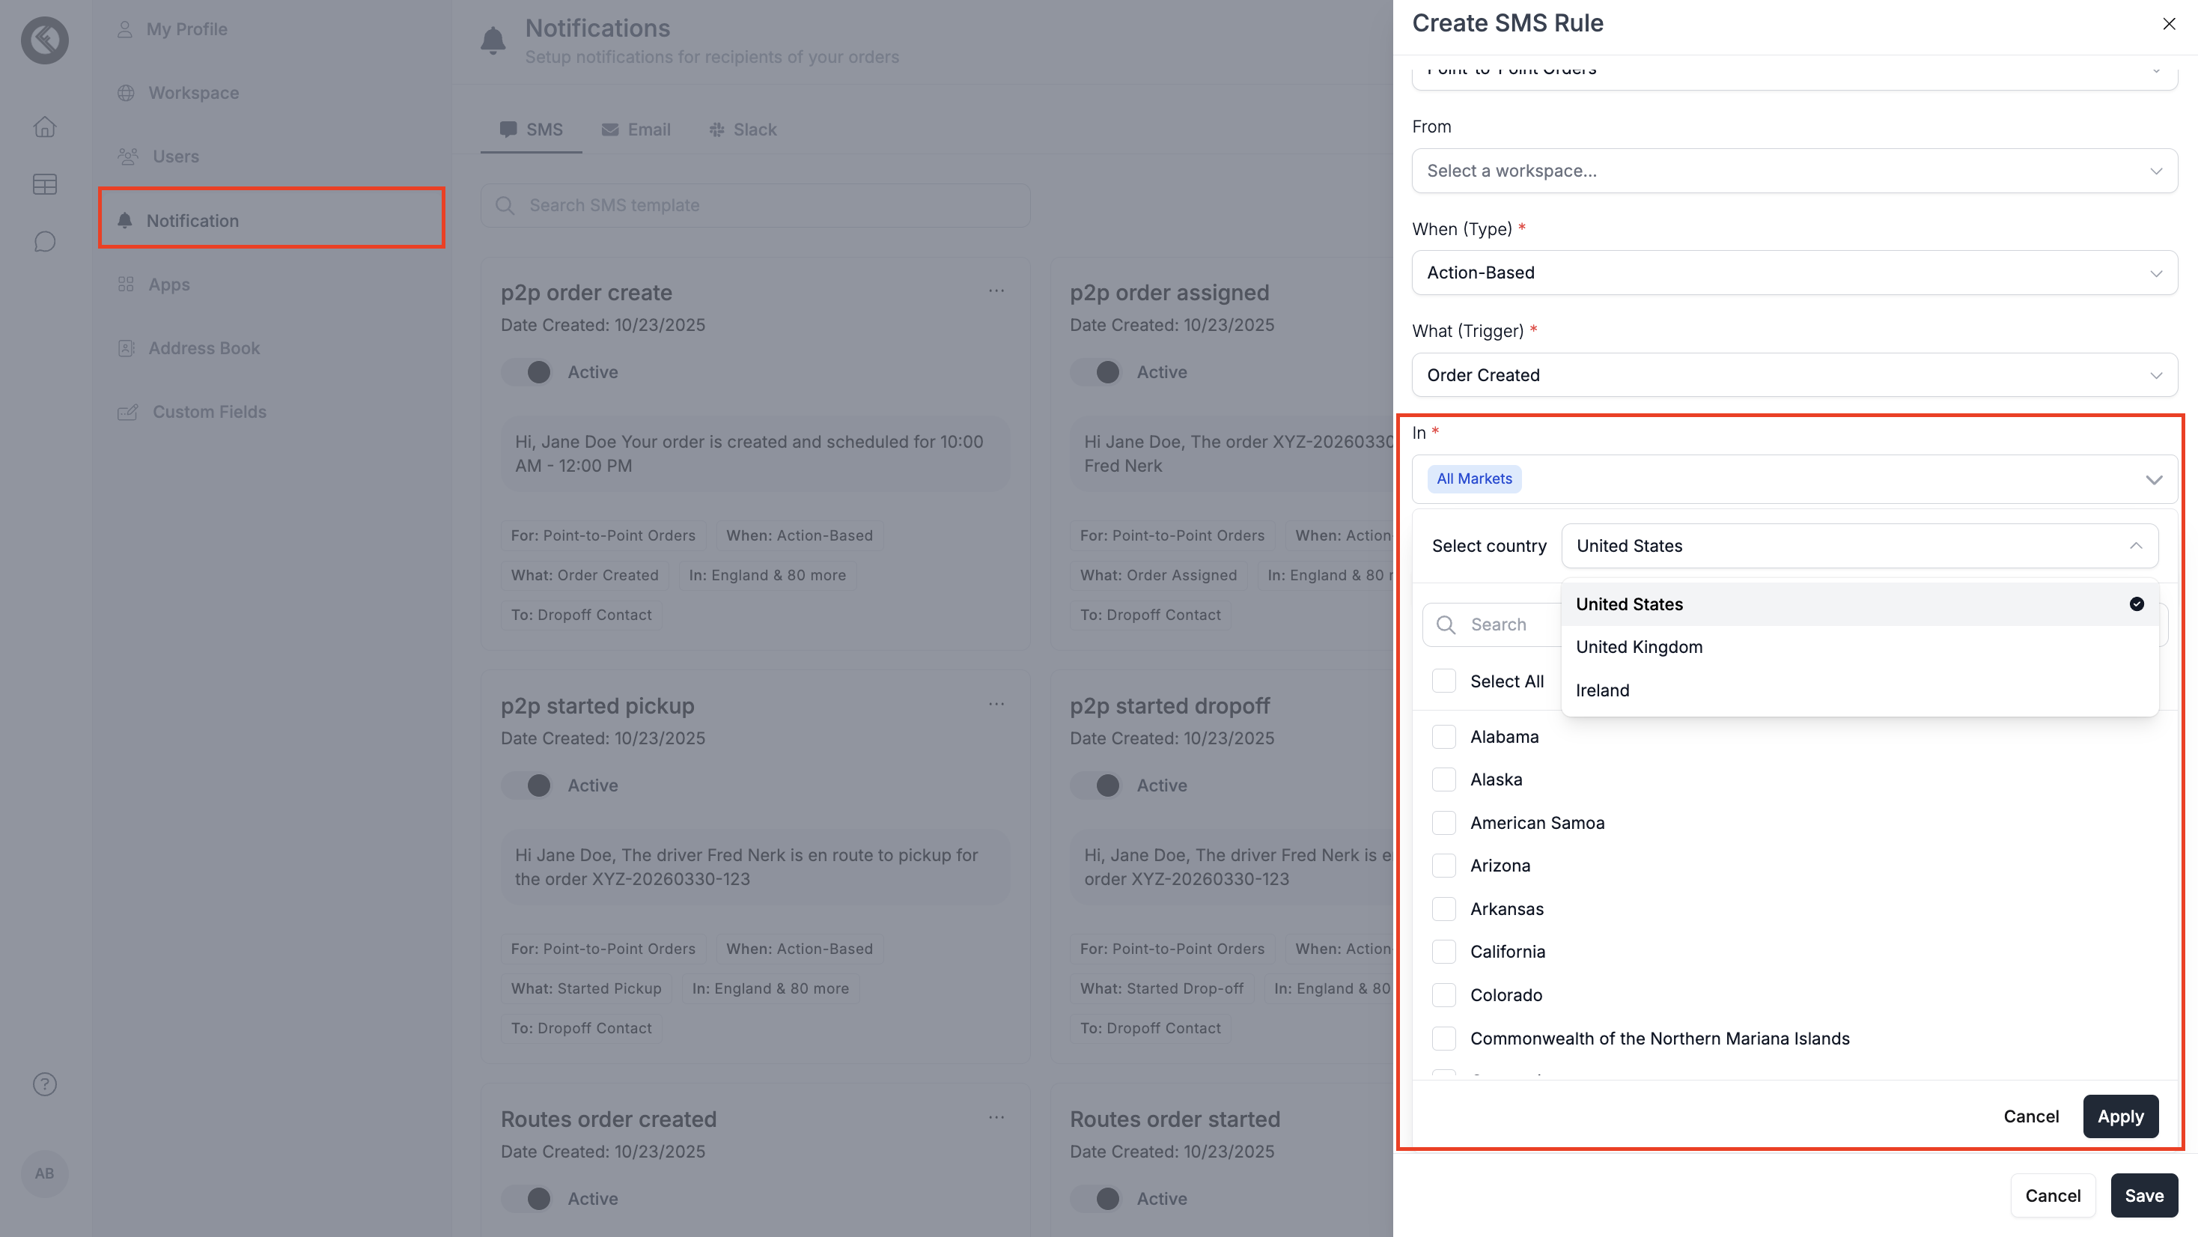
Task: Toggle Active switch on p2p started pickup
Action: click(527, 785)
